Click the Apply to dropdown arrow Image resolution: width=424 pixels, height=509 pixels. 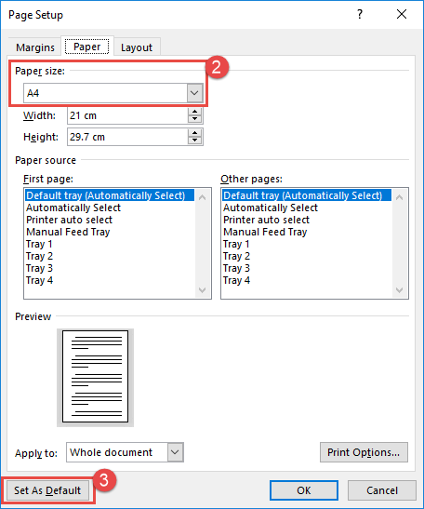[175, 452]
